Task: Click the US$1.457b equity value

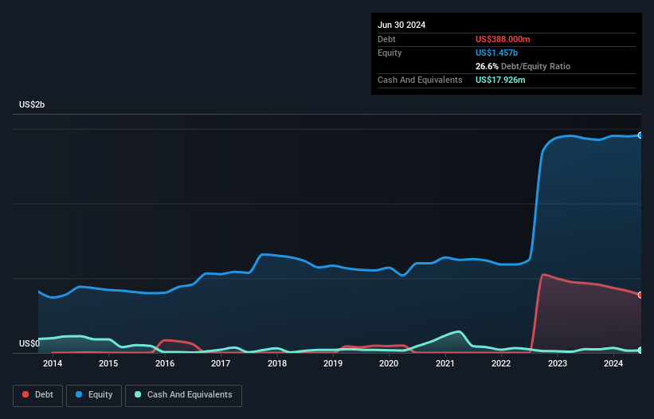Action: point(496,53)
